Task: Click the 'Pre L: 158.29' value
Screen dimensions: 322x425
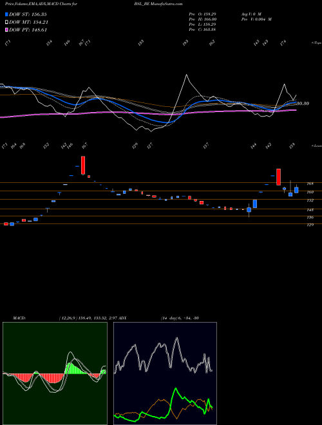Action: pyautogui.click(x=202, y=24)
